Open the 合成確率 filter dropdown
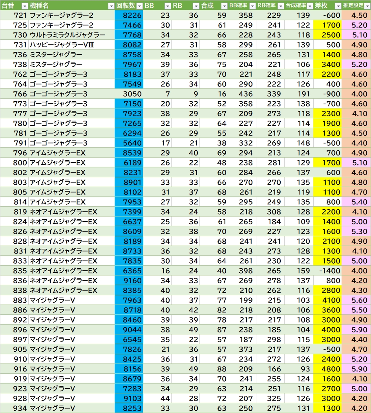371x413 pixels. (x=309, y=6)
